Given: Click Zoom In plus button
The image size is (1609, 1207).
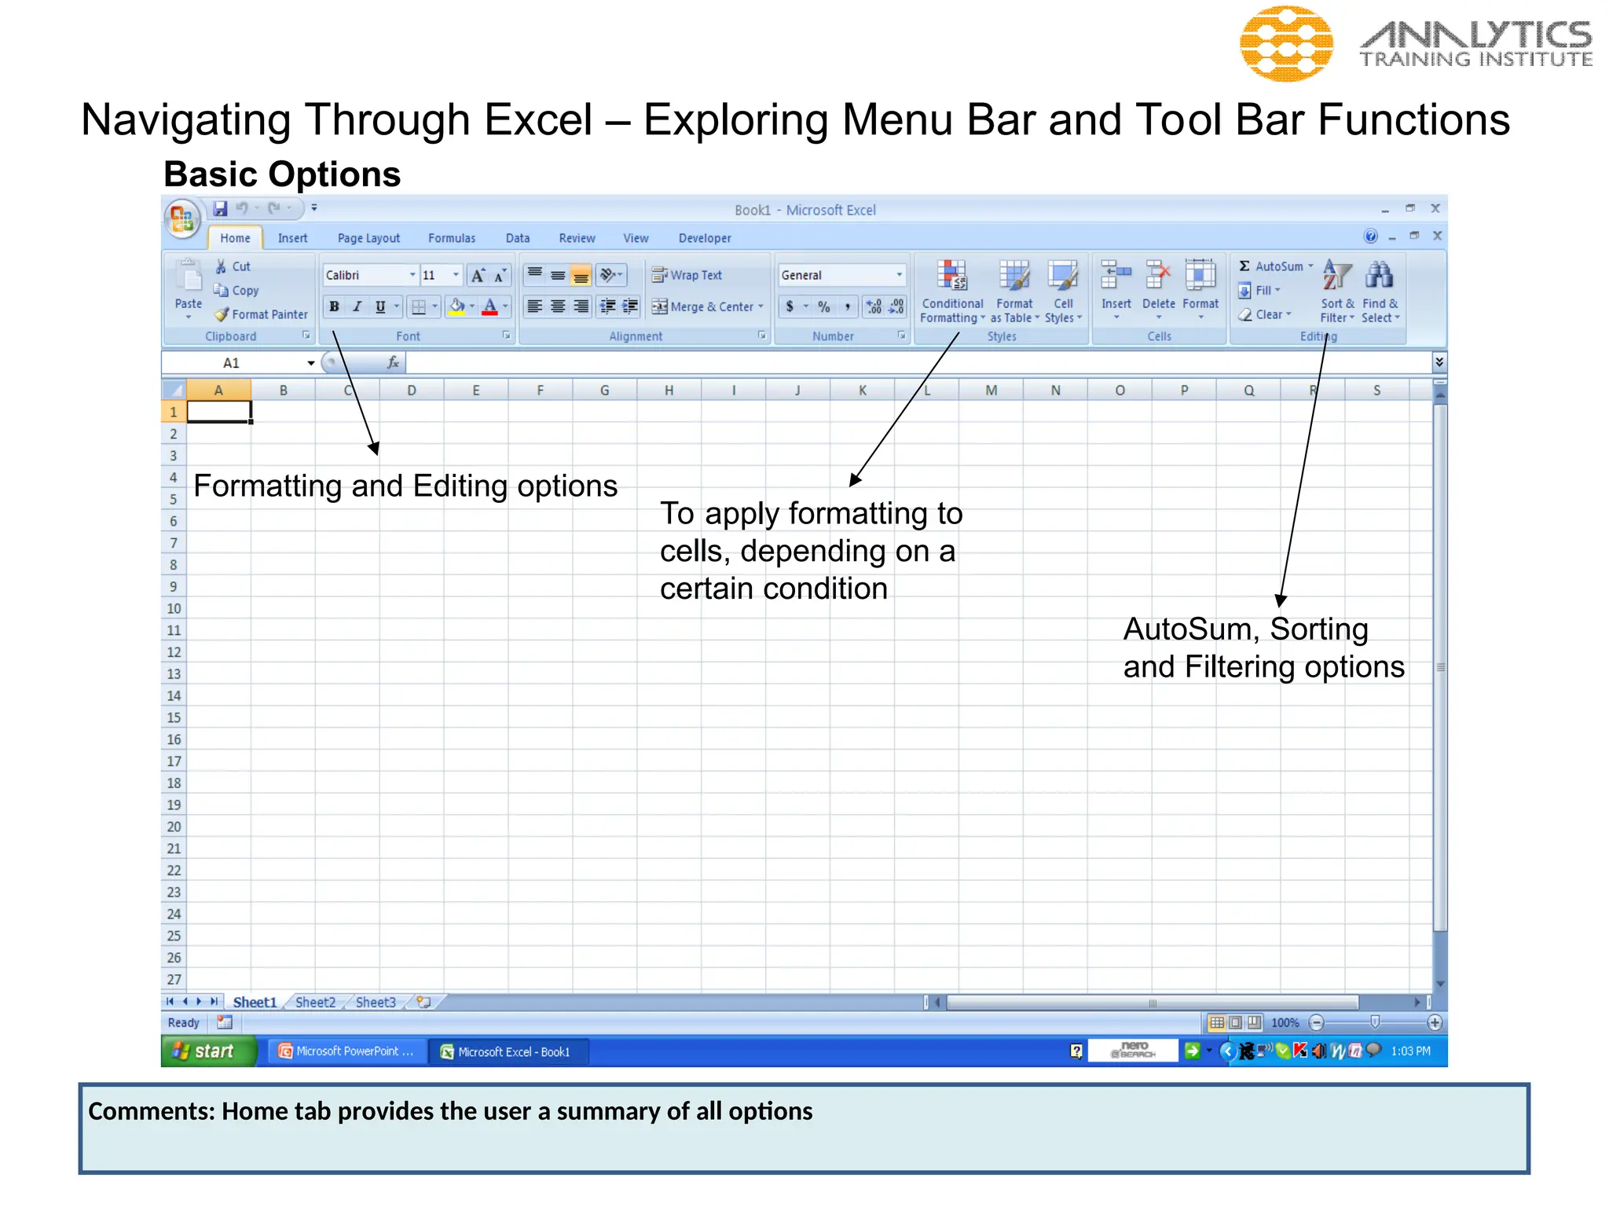Looking at the screenshot, I should coord(1435,1022).
